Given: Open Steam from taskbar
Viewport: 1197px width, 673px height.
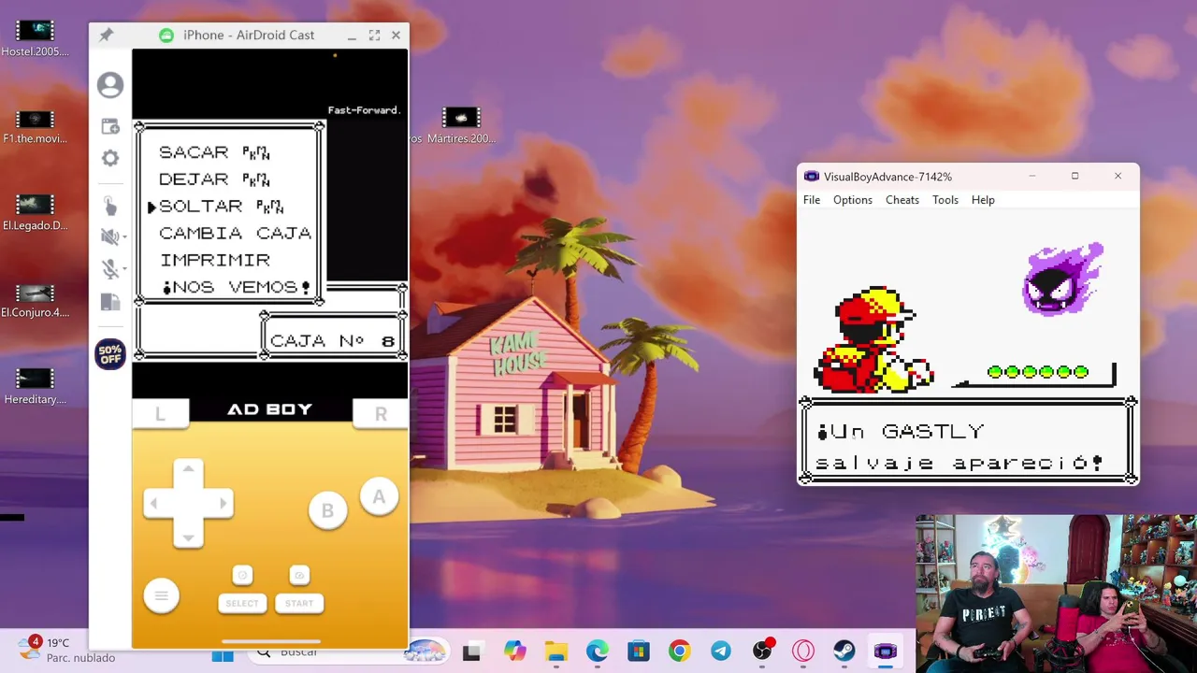Looking at the screenshot, I should (x=844, y=652).
